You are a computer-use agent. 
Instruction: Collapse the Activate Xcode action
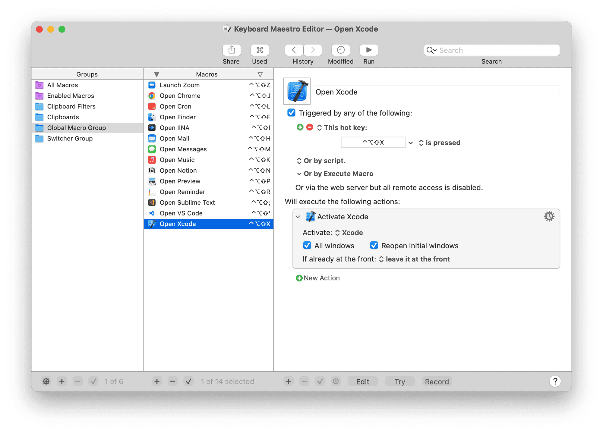(298, 217)
